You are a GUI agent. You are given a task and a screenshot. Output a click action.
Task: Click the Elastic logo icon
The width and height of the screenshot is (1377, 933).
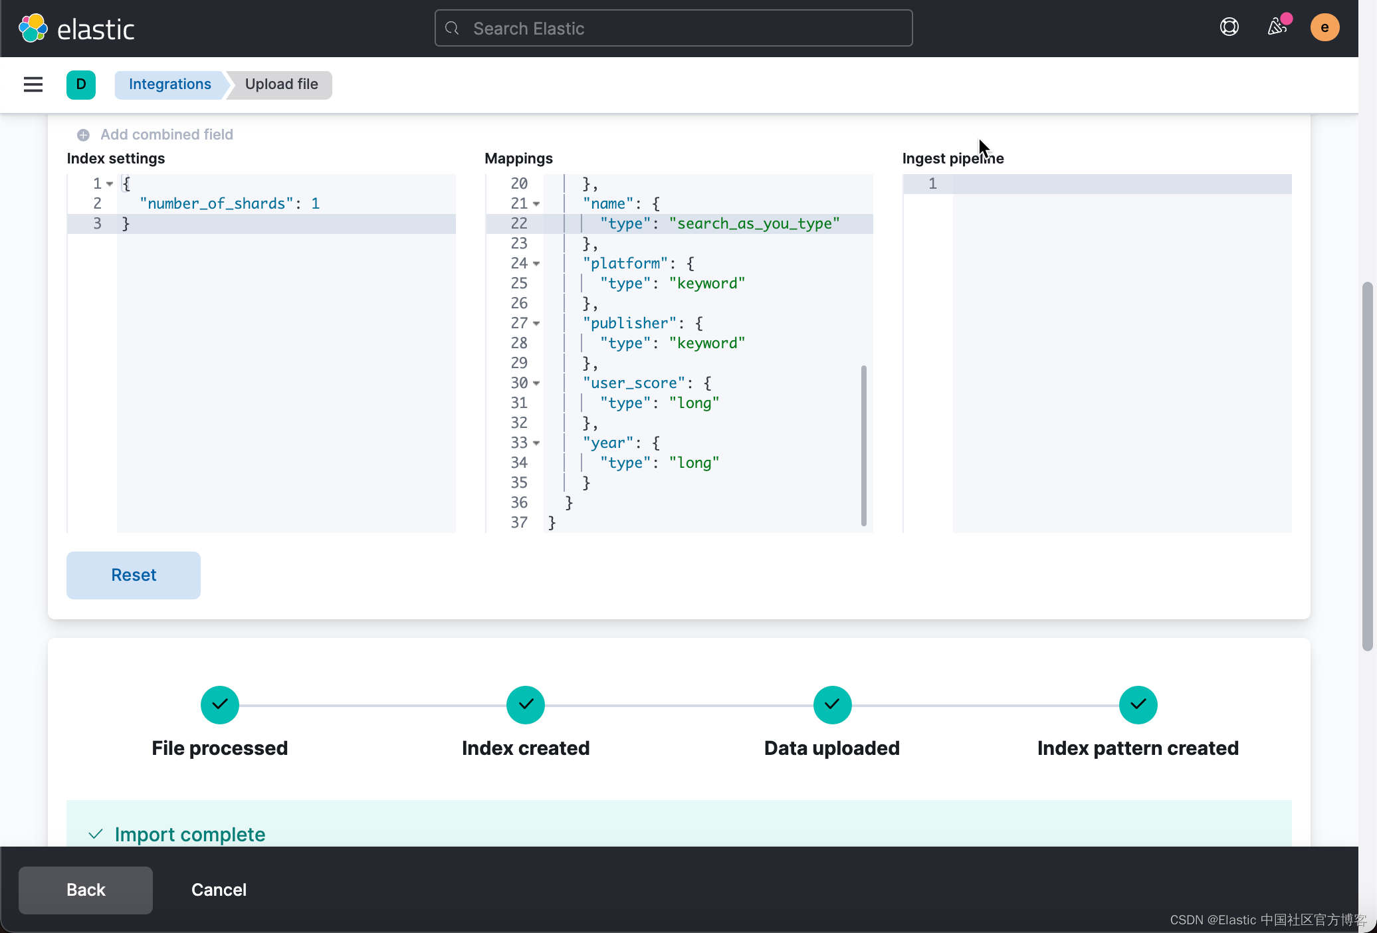coord(33,29)
